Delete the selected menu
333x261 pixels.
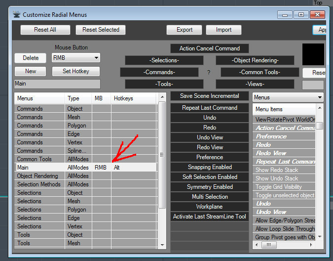pyautogui.click(x=31, y=58)
